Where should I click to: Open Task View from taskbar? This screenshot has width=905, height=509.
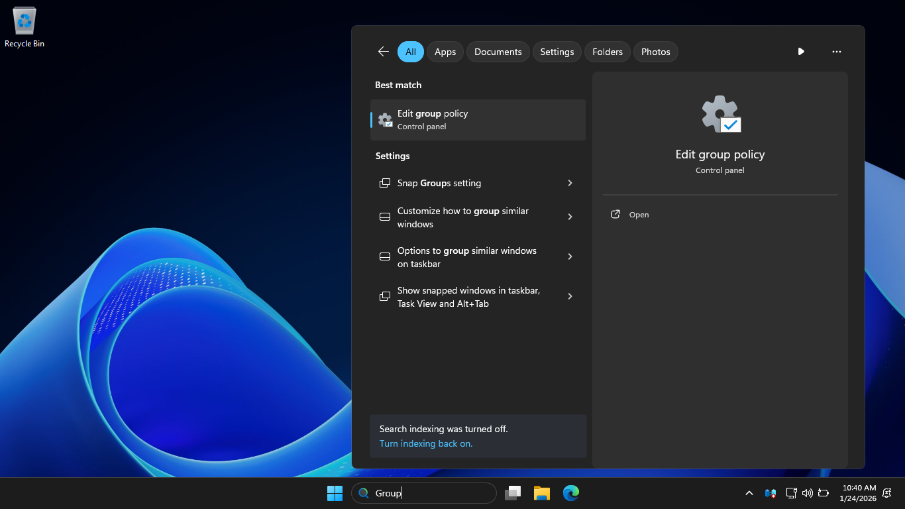pos(513,493)
